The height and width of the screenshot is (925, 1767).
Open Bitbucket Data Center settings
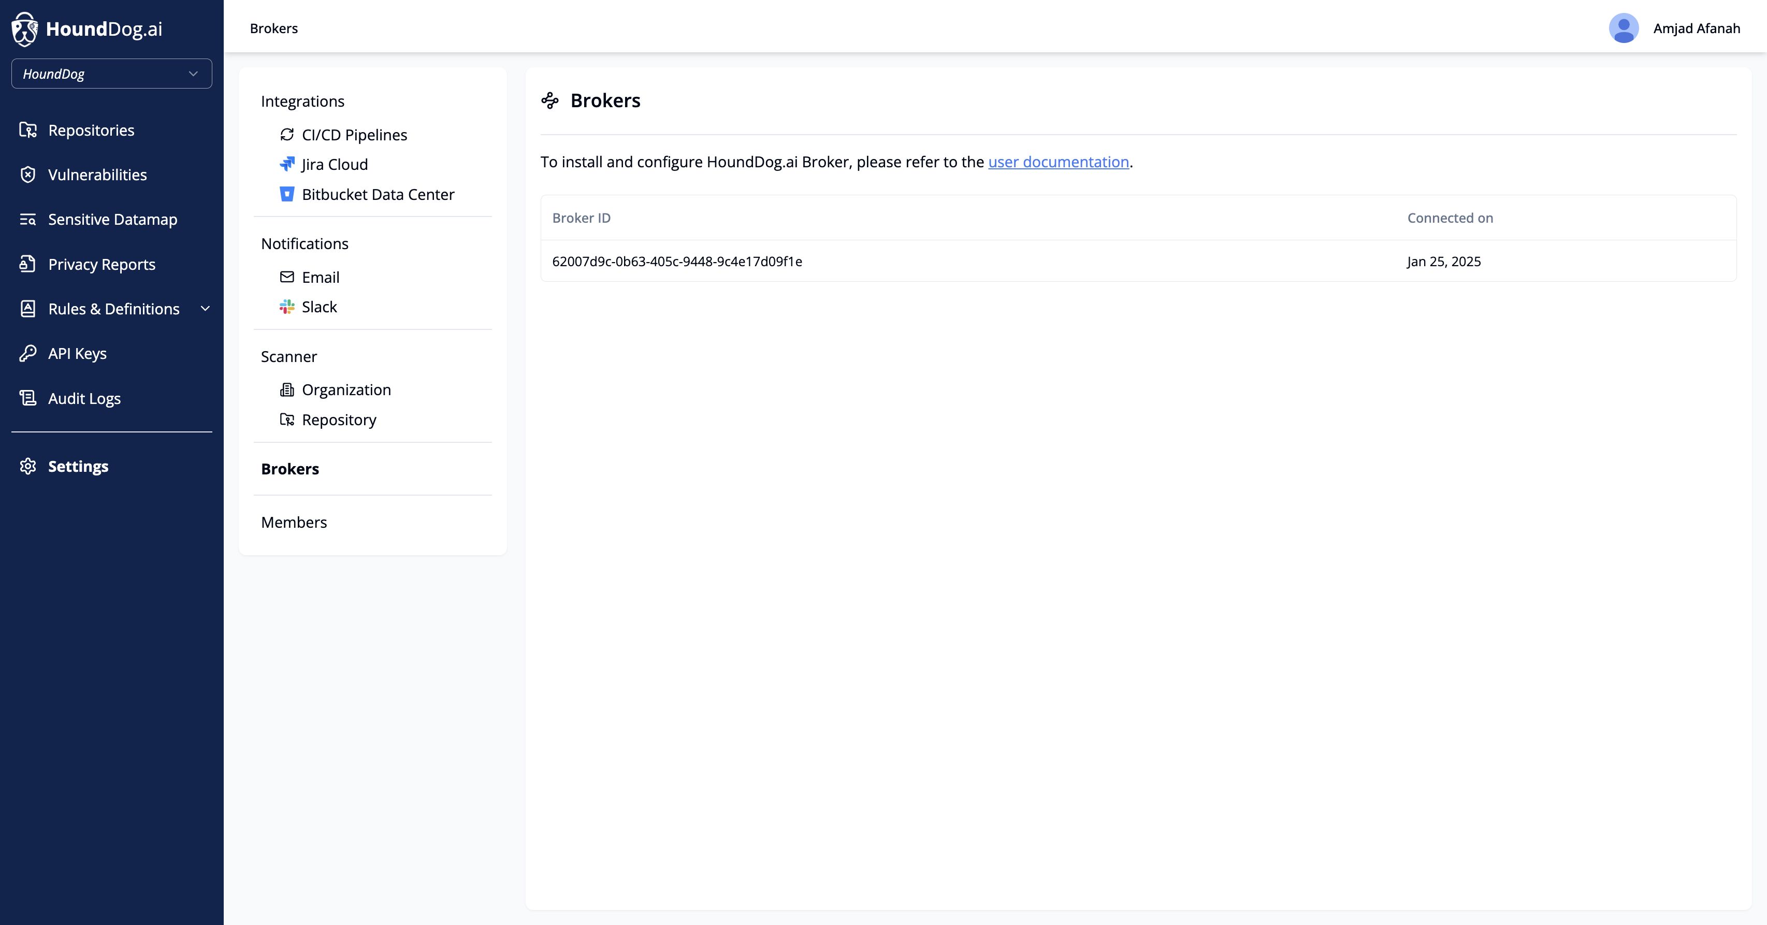pos(378,194)
